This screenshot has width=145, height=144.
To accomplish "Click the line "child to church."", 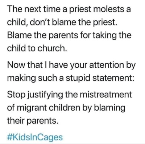I will (37, 48).
